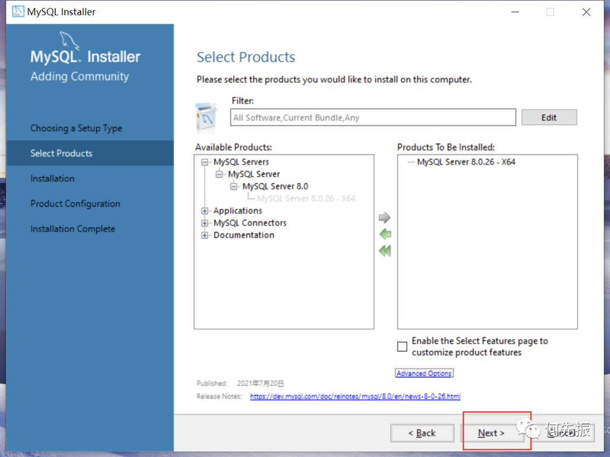Select MySQL Server 8.0.26 - X64 in install list
Viewport: 610px width, 457px height.
pyautogui.click(x=466, y=162)
